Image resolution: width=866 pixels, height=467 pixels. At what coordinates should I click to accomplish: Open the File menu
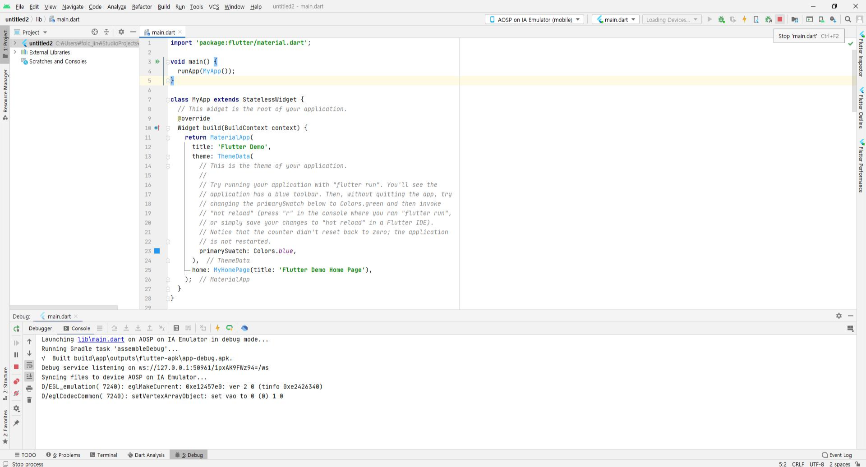pos(20,7)
